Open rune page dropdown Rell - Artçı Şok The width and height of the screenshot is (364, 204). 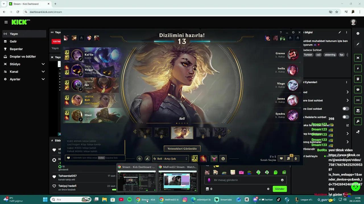coord(170,159)
